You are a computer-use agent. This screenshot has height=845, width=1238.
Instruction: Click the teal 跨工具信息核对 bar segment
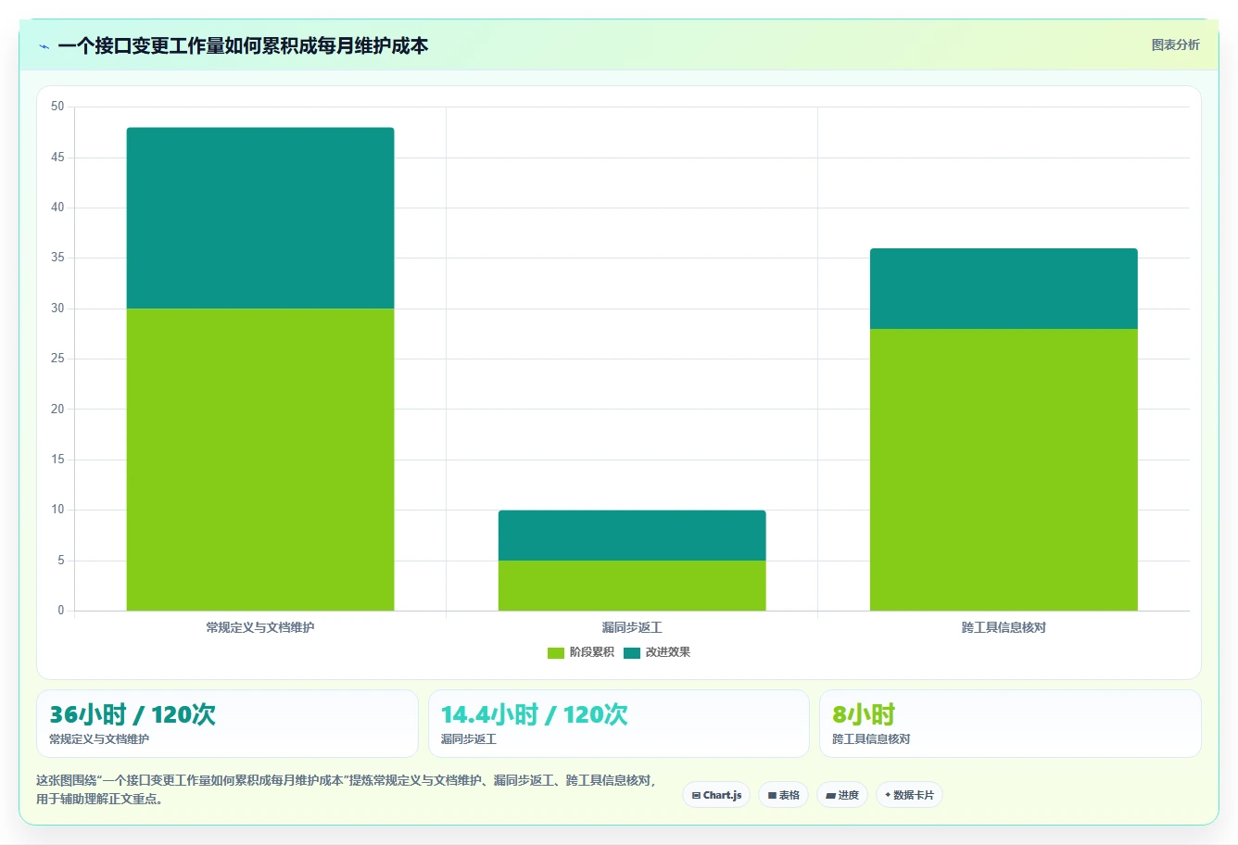[1004, 288]
